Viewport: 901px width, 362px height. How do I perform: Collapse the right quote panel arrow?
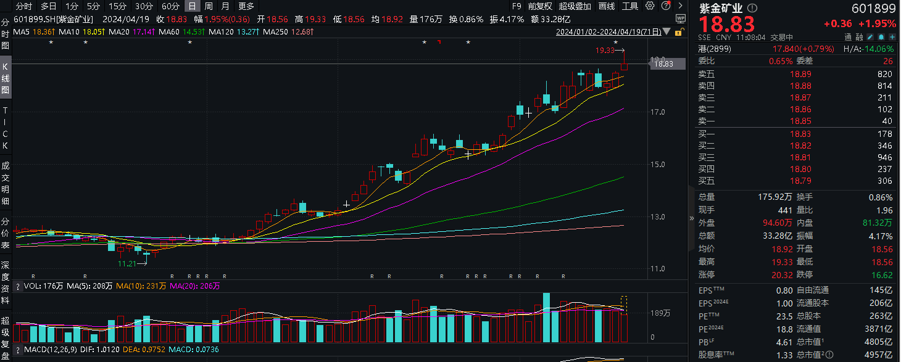pyautogui.click(x=691, y=219)
